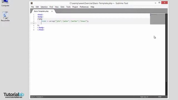Open the Tools menu
The width and height of the screenshot is (178, 100).
68,7
